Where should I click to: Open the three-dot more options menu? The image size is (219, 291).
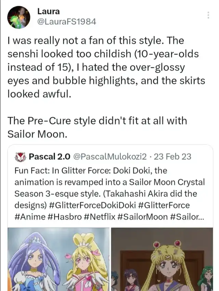208,15
